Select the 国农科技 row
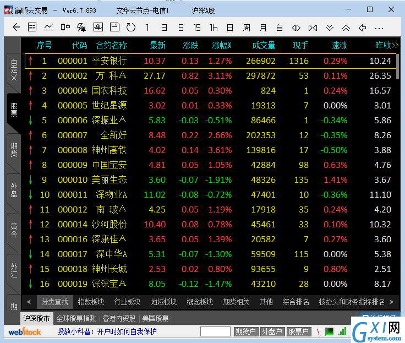 211,91
